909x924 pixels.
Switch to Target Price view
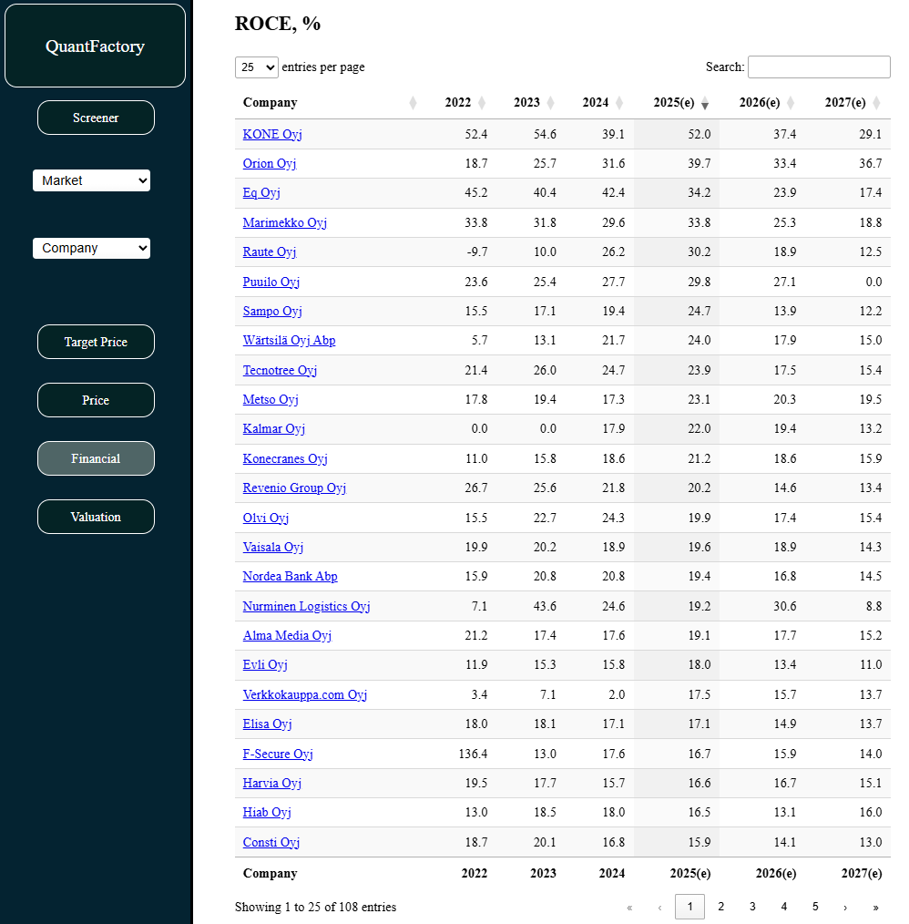tap(96, 342)
